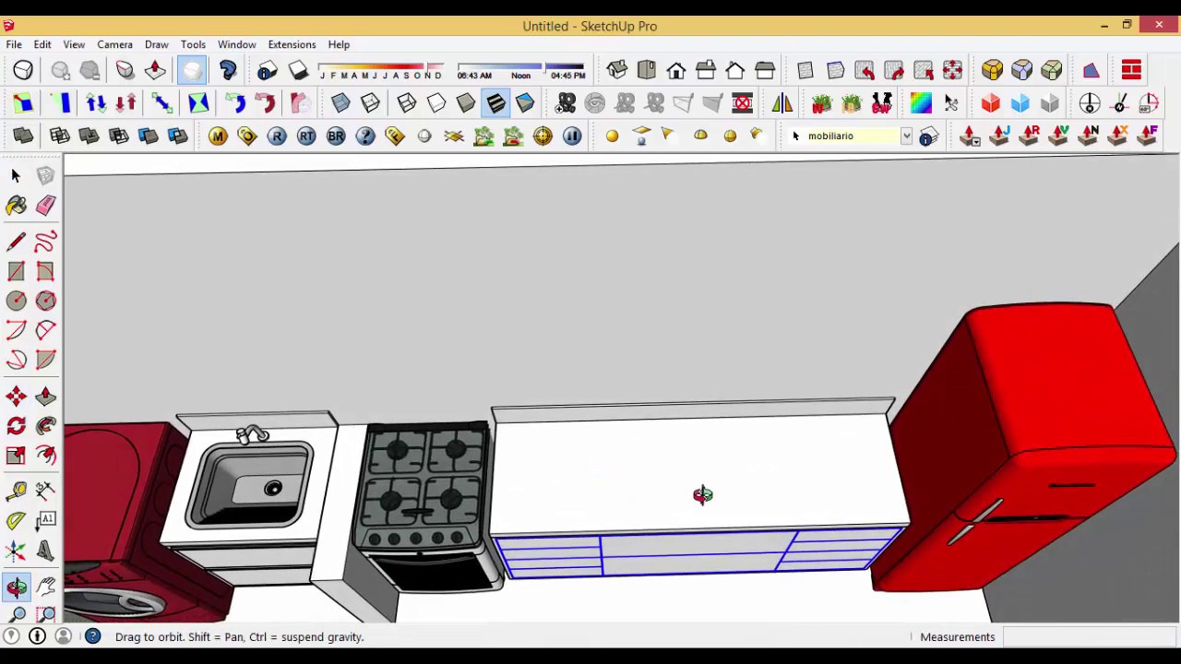Select the arrow Select tool

[x=16, y=175]
